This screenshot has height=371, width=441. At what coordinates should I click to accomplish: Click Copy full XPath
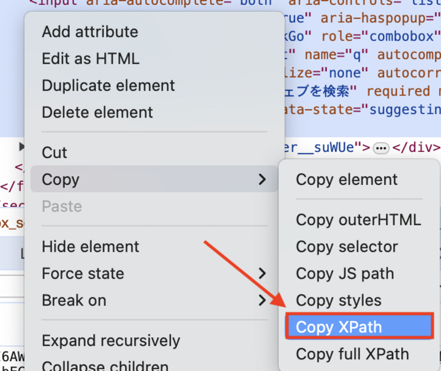click(x=352, y=354)
